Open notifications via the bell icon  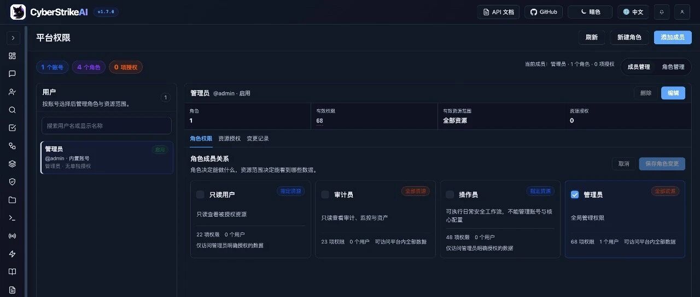click(x=662, y=12)
